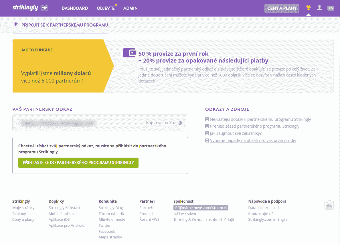Go to Dashboard in top navigation

[75, 8]
